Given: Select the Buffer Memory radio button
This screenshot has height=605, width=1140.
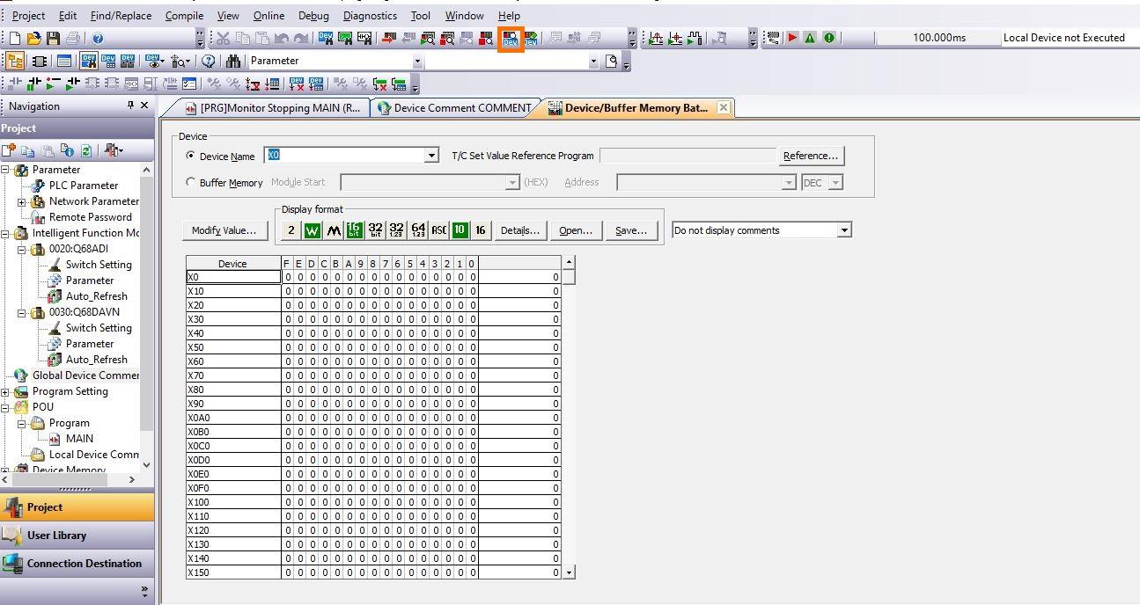Looking at the screenshot, I should (192, 182).
